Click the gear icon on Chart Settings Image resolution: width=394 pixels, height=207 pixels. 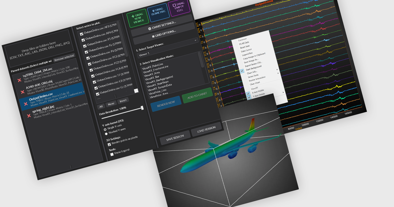click(x=150, y=29)
